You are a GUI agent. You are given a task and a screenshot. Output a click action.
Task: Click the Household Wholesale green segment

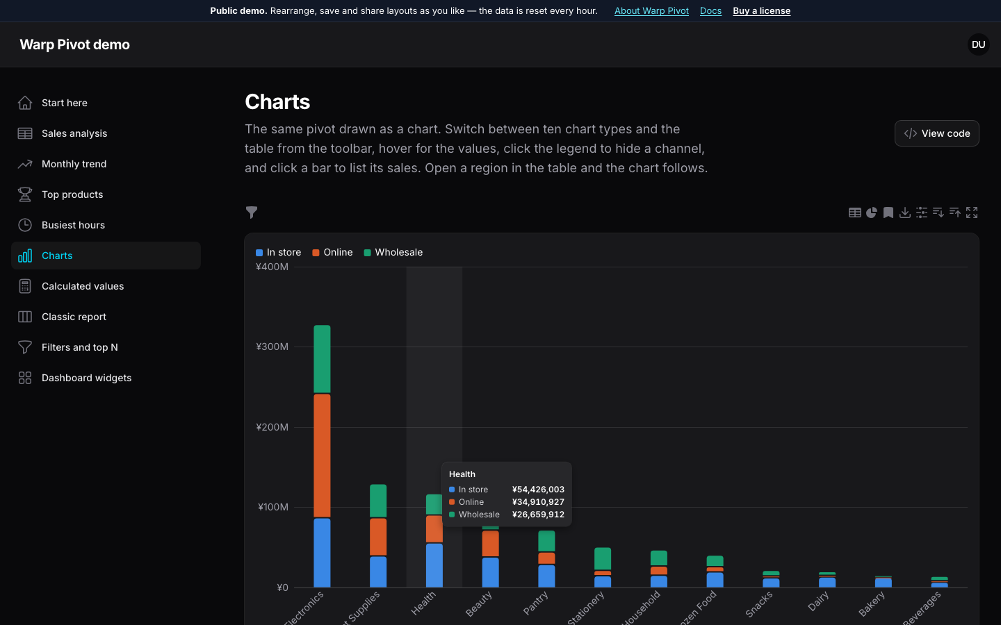[659, 558]
